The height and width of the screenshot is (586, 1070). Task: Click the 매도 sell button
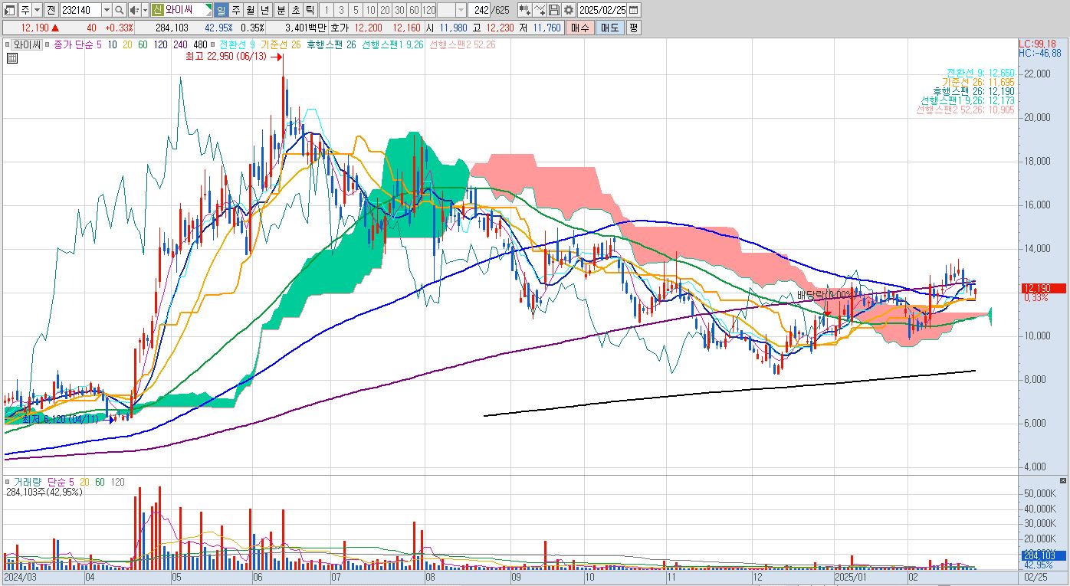[x=609, y=28]
